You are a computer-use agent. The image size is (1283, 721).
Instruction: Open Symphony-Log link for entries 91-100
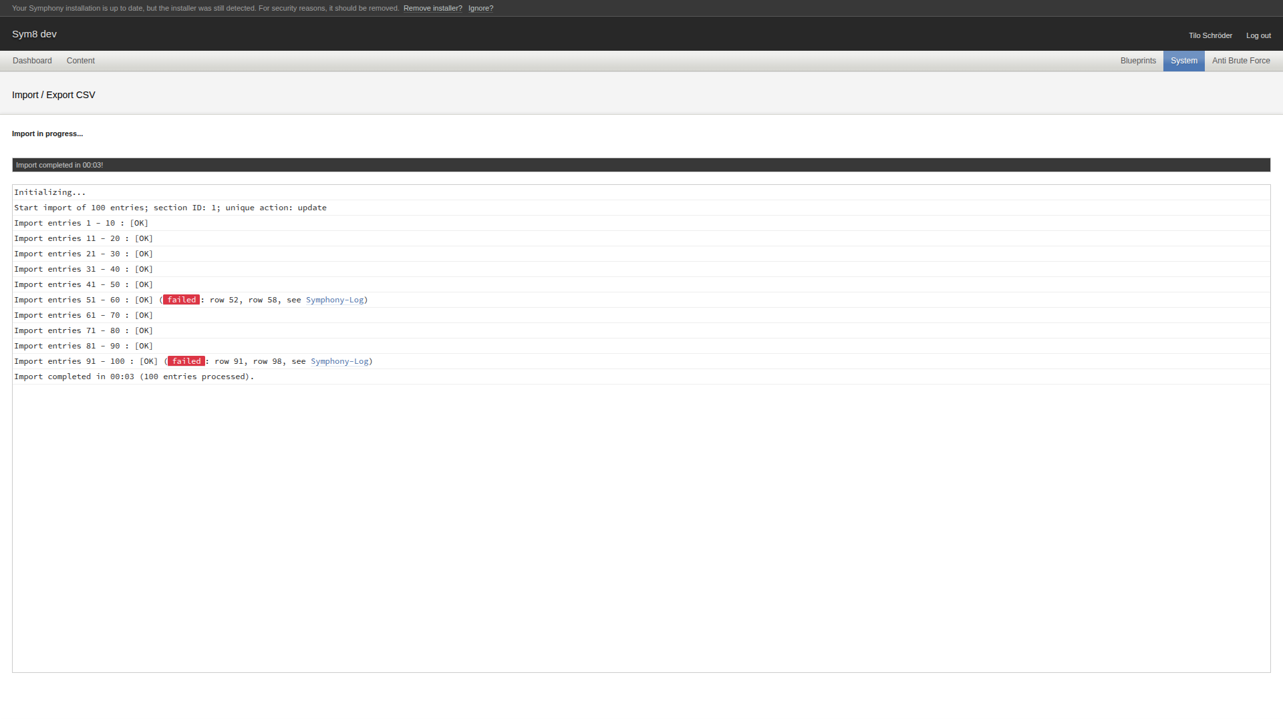tap(339, 361)
